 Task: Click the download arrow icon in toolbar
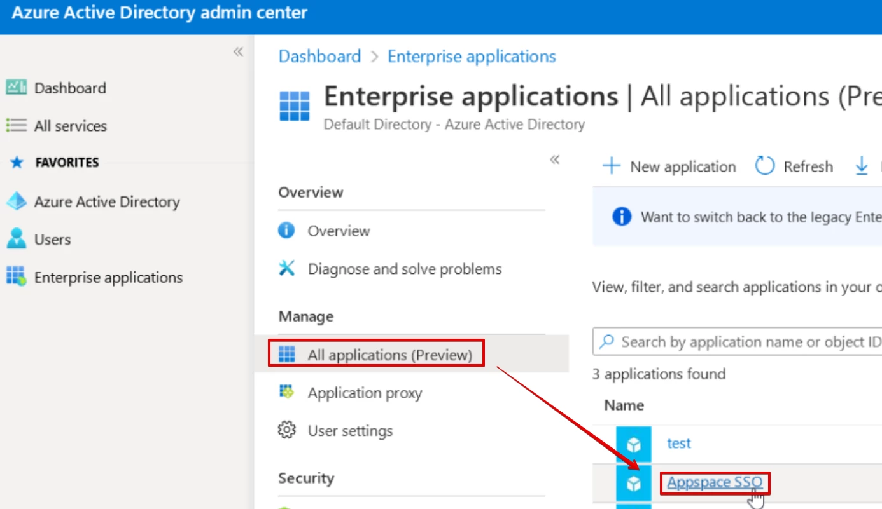click(x=862, y=166)
